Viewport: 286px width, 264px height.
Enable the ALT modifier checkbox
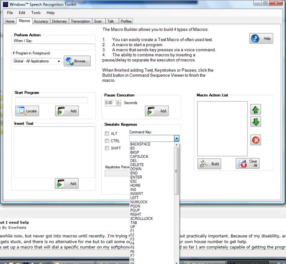pyautogui.click(x=107, y=134)
